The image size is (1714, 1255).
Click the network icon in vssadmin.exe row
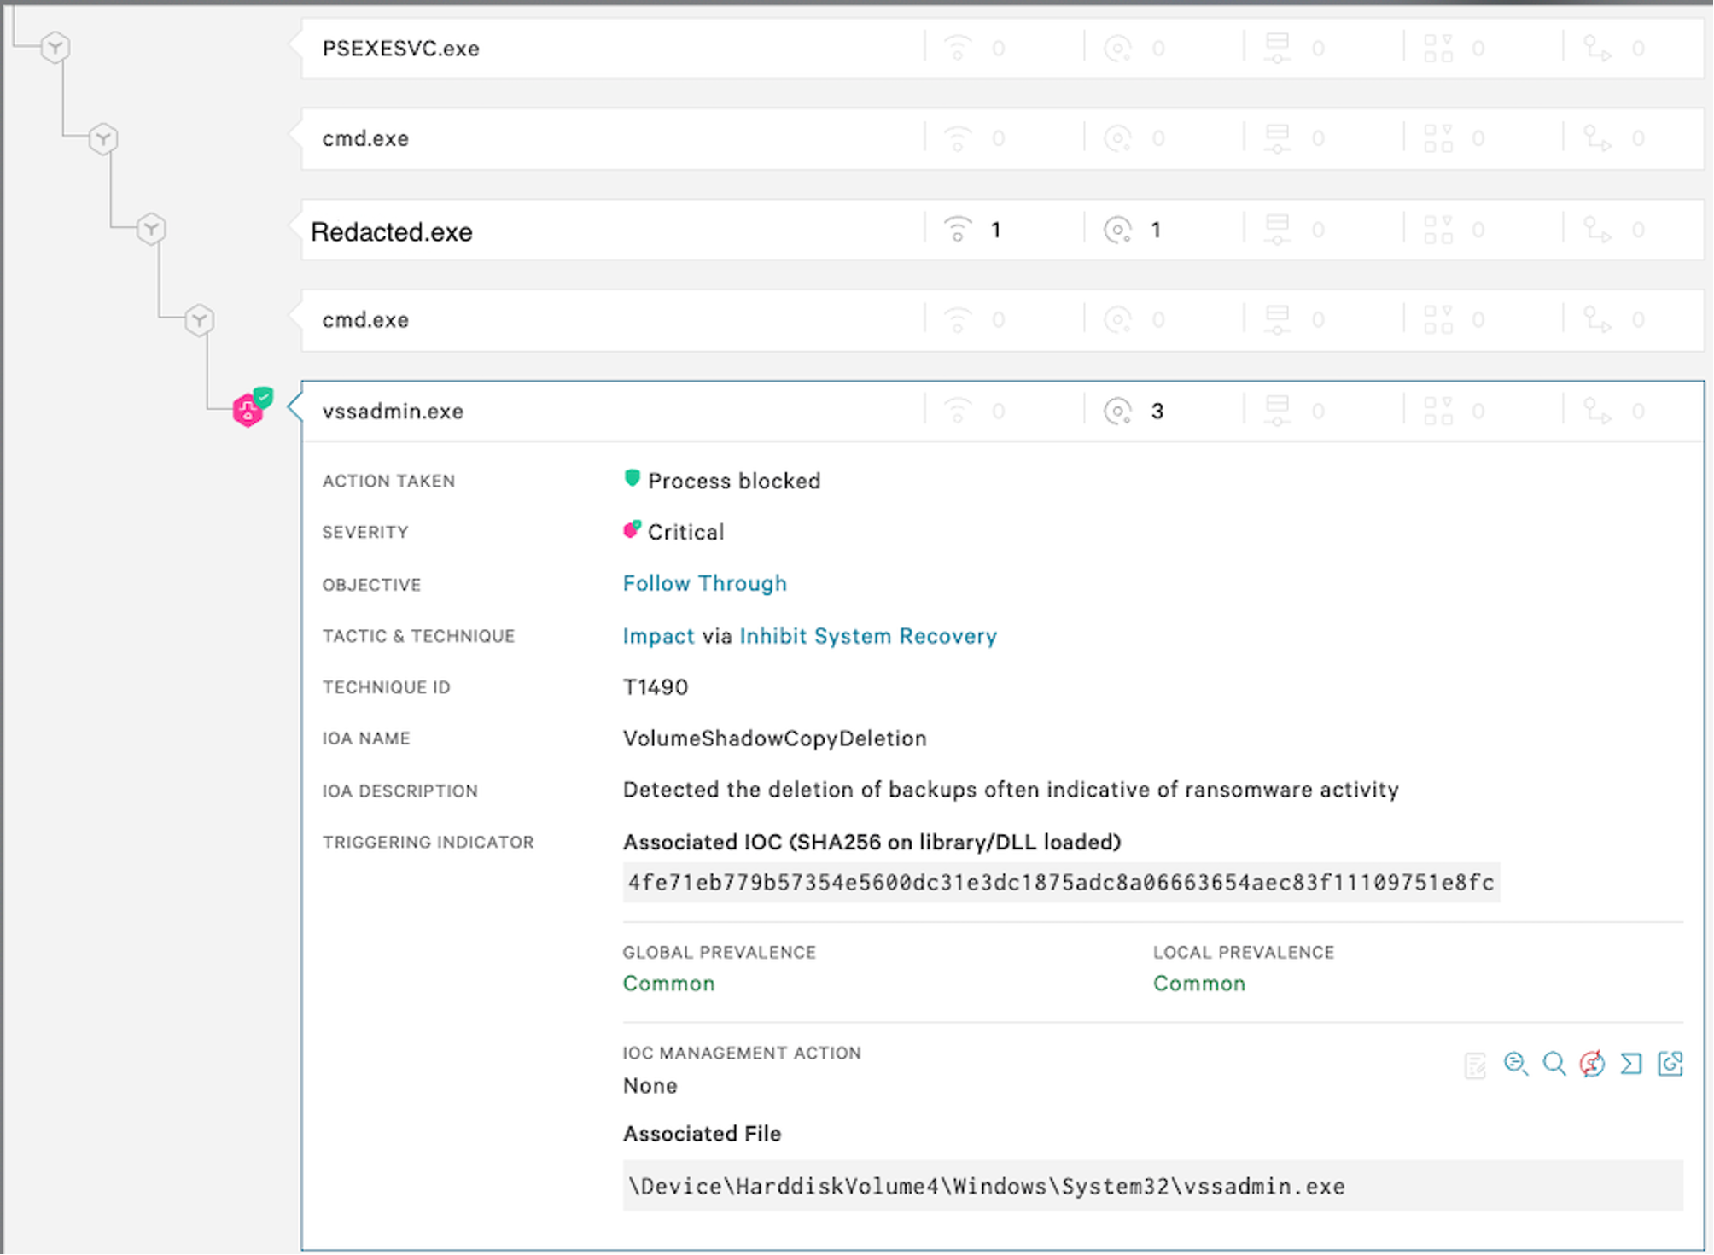pos(958,411)
